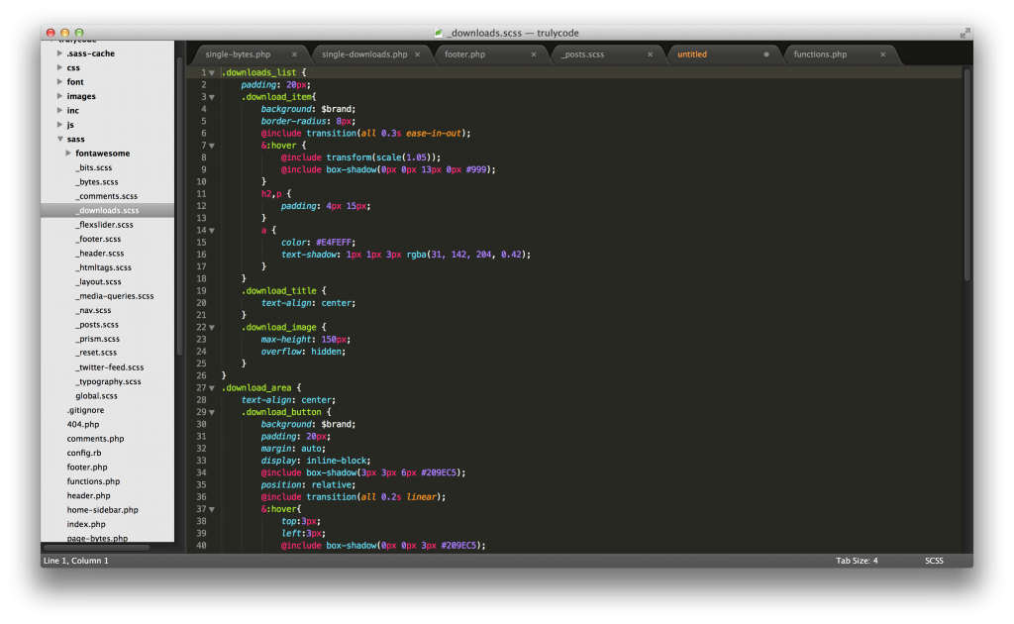1014x624 pixels.
Task: Expand the css folder
Action: 59,67
